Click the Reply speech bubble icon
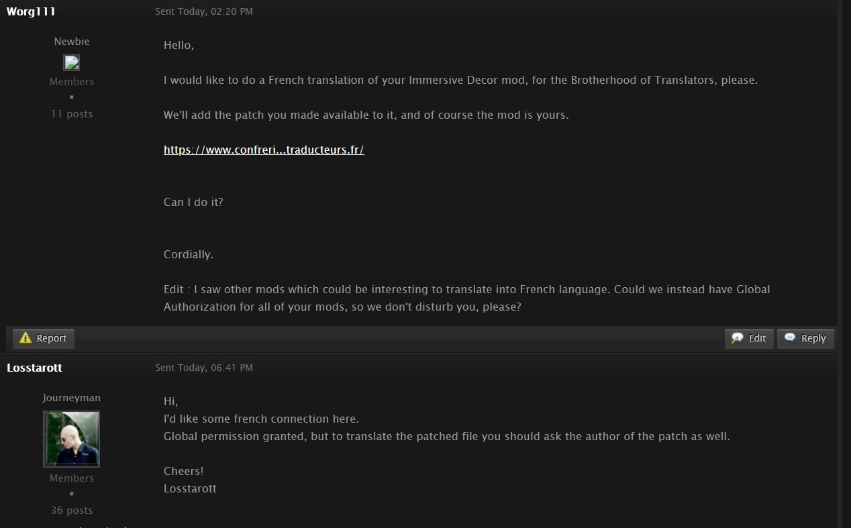Image resolution: width=851 pixels, height=528 pixels. [790, 337]
